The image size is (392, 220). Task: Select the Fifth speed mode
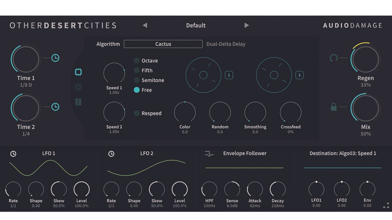[143, 70]
